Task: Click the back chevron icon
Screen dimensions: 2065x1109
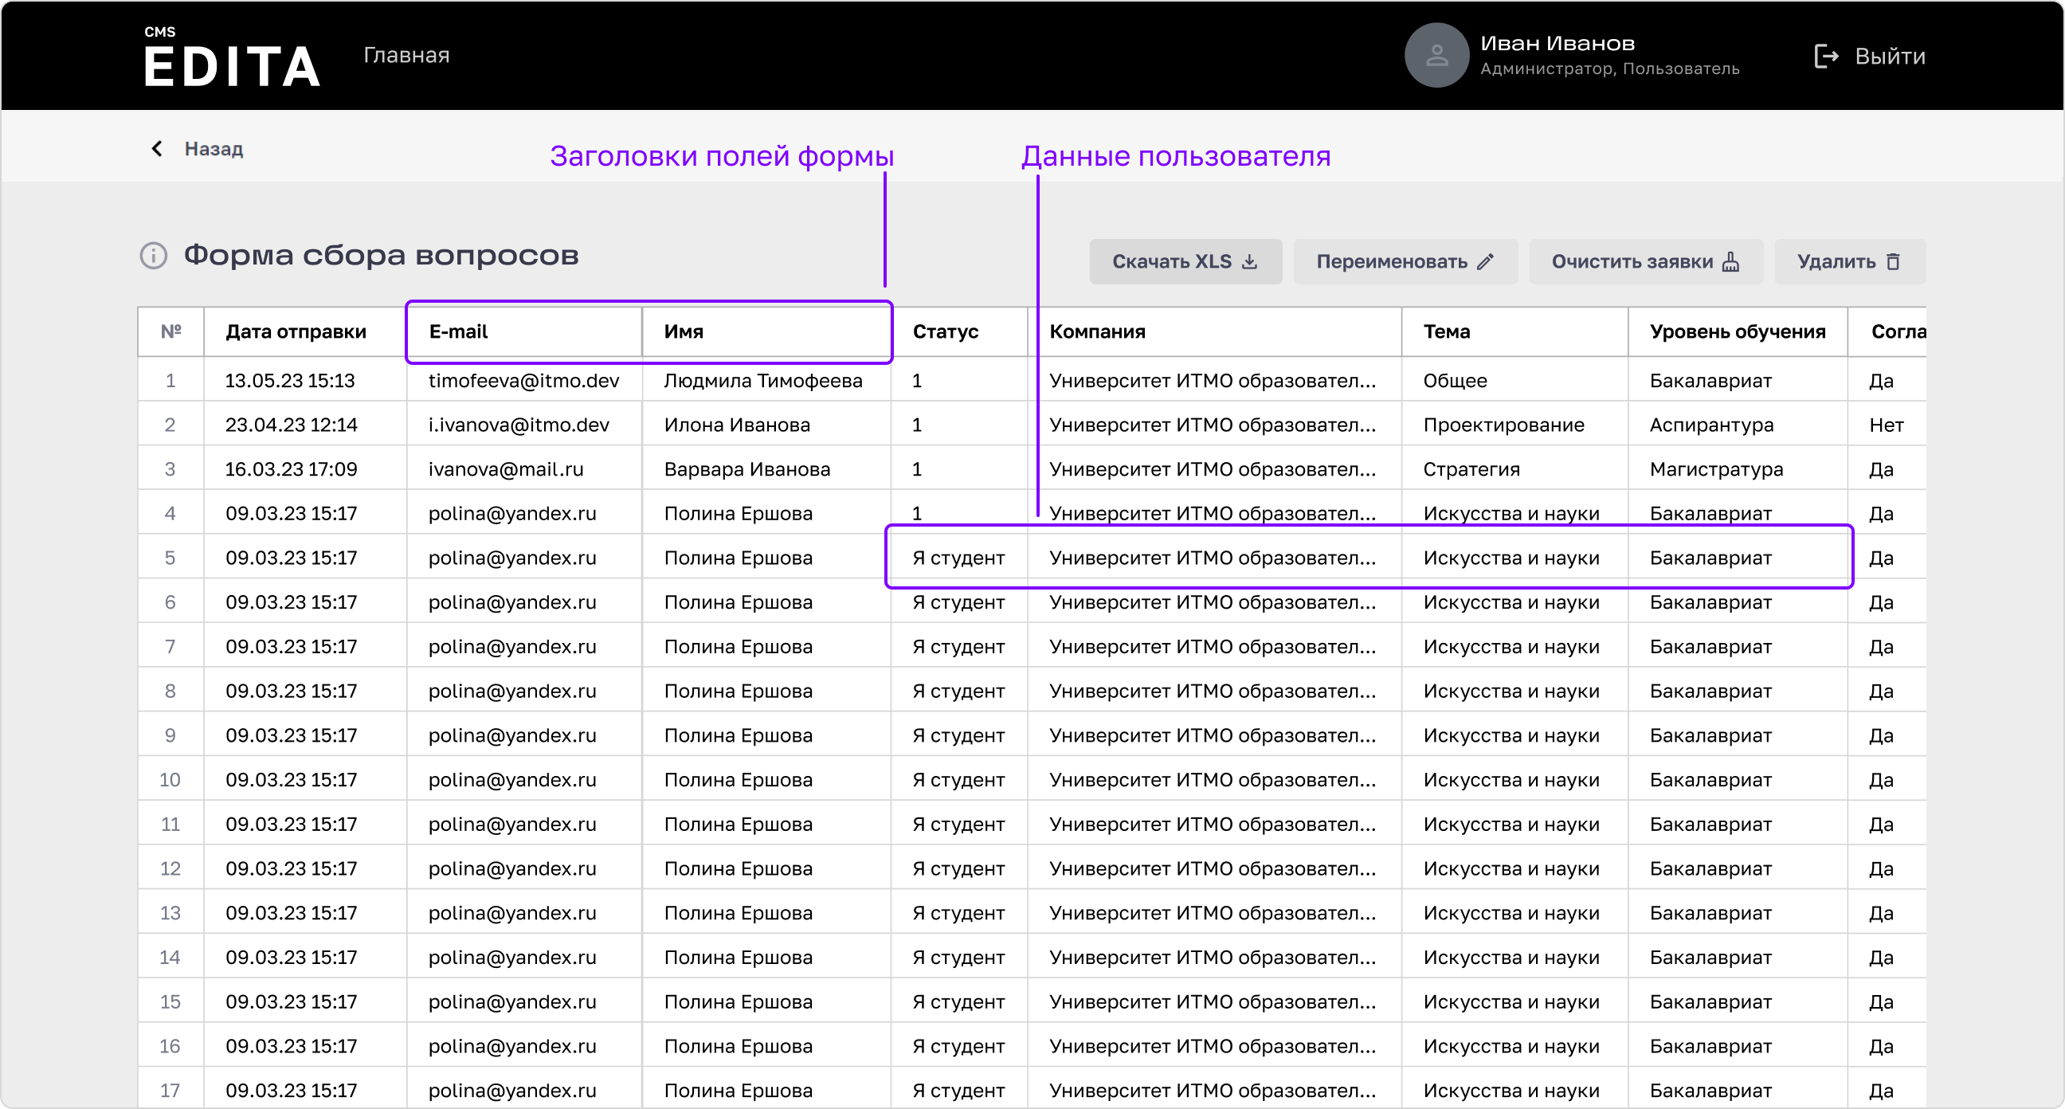Action: [x=157, y=148]
